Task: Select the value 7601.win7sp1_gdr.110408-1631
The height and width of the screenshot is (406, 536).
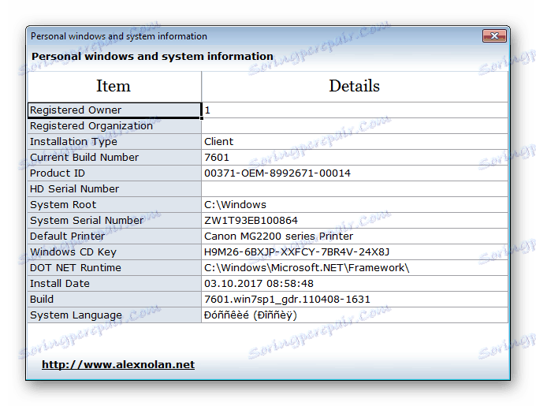Action: [355, 299]
